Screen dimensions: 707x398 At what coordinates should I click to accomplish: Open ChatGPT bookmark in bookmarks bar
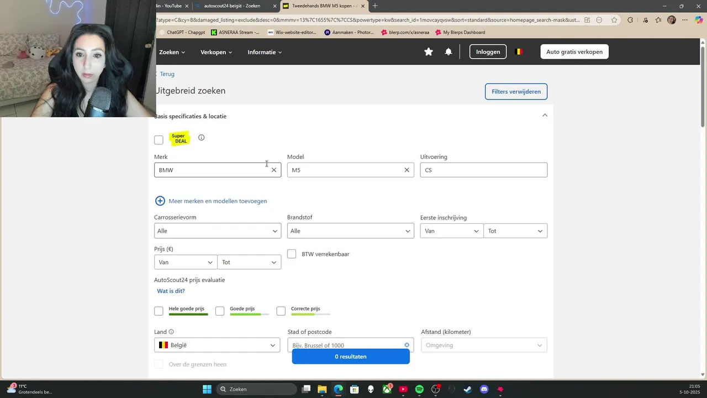182,32
